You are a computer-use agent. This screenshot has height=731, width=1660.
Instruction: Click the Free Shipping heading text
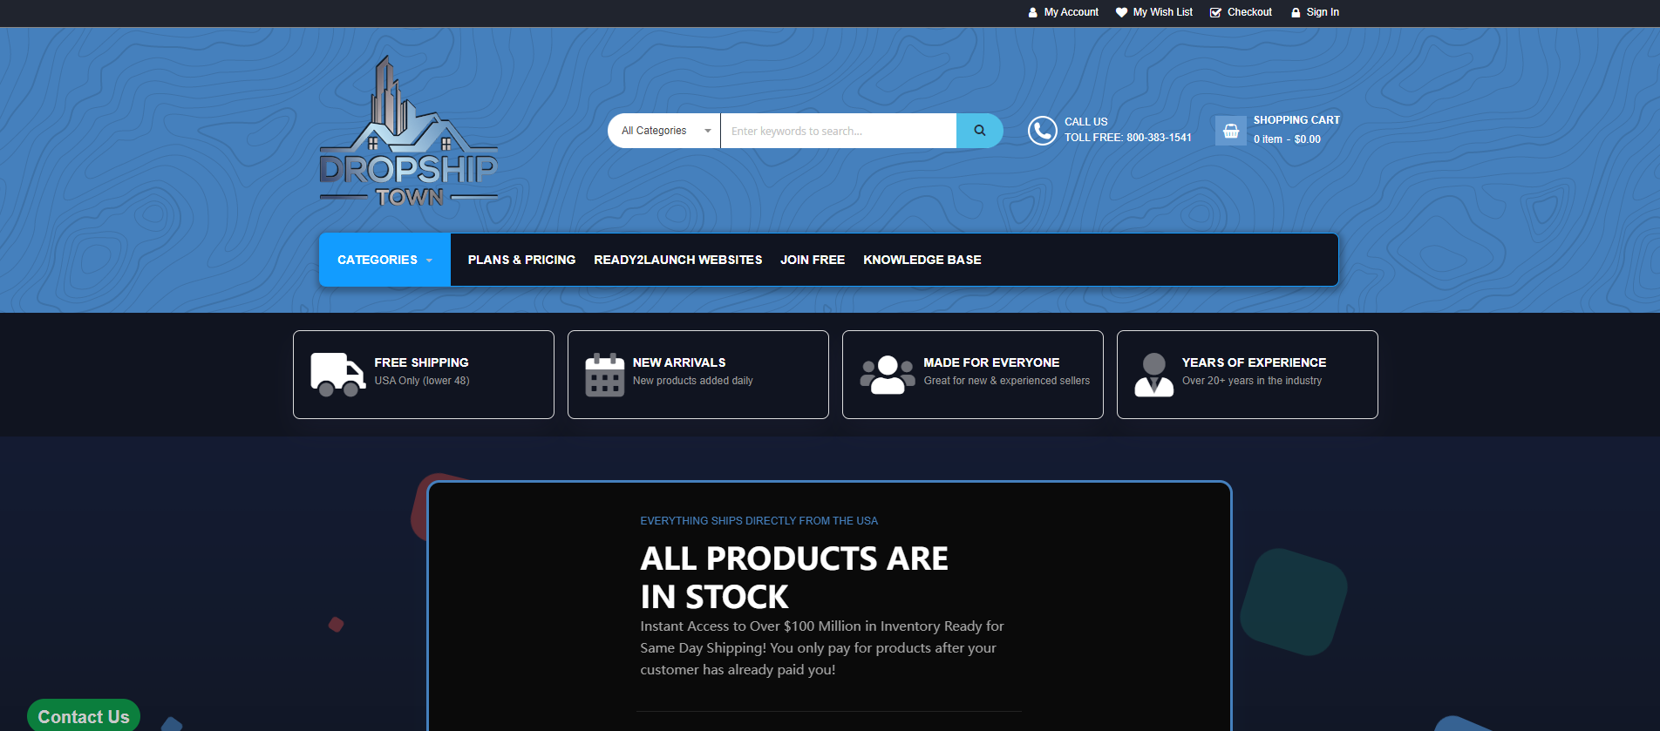coord(422,362)
